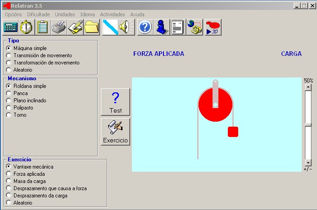Toggle sound with the speaker icon
This screenshot has width=317, height=210.
tap(127, 27)
